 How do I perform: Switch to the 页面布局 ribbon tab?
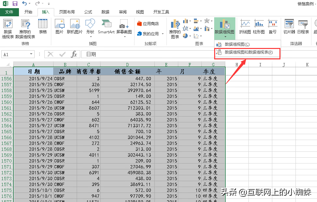(67, 12)
